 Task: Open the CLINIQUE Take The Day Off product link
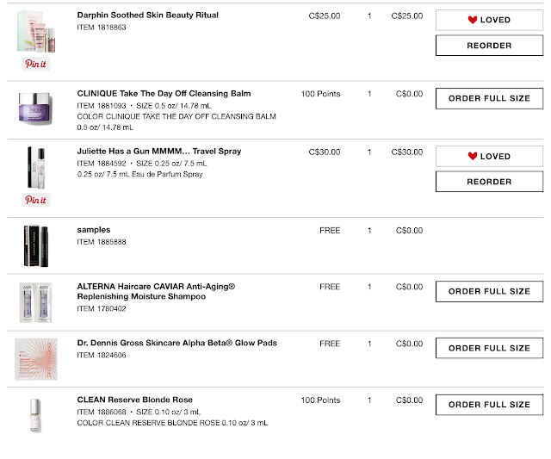pyautogui.click(x=164, y=93)
